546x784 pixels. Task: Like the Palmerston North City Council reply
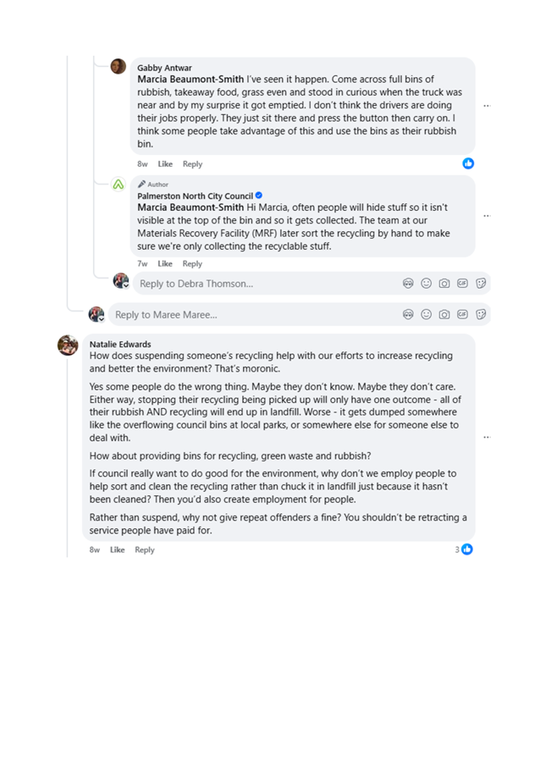tap(165, 264)
